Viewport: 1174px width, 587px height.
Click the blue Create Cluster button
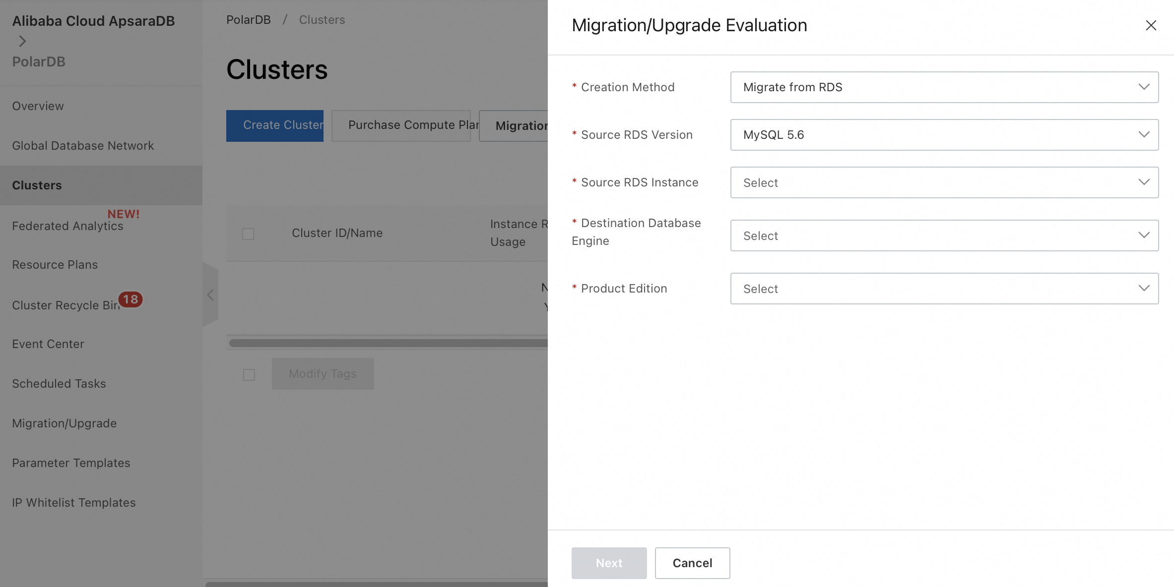pos(275,125)
